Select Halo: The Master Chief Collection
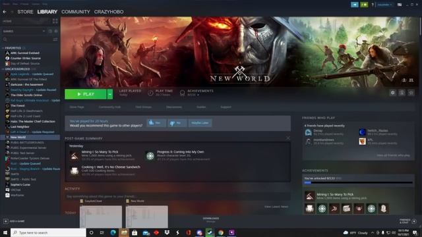The image size is (422, 237). pyautogui.click(x=33, y=121)
